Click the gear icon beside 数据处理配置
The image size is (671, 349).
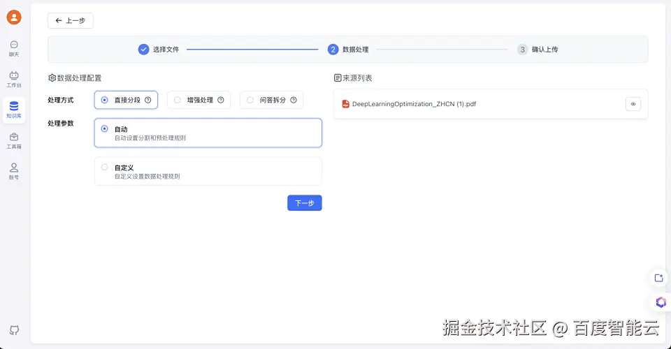click(x=52, y=78)
